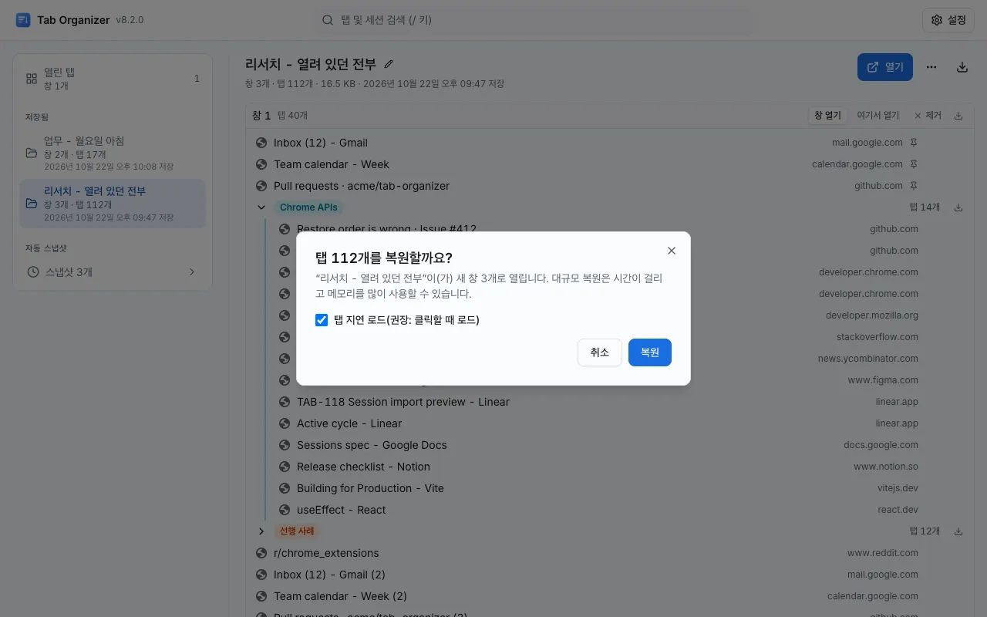Select the 리서치 - 열려 있던 전부 session
Viewport: 987px width, 617px height.
(113, 204)
